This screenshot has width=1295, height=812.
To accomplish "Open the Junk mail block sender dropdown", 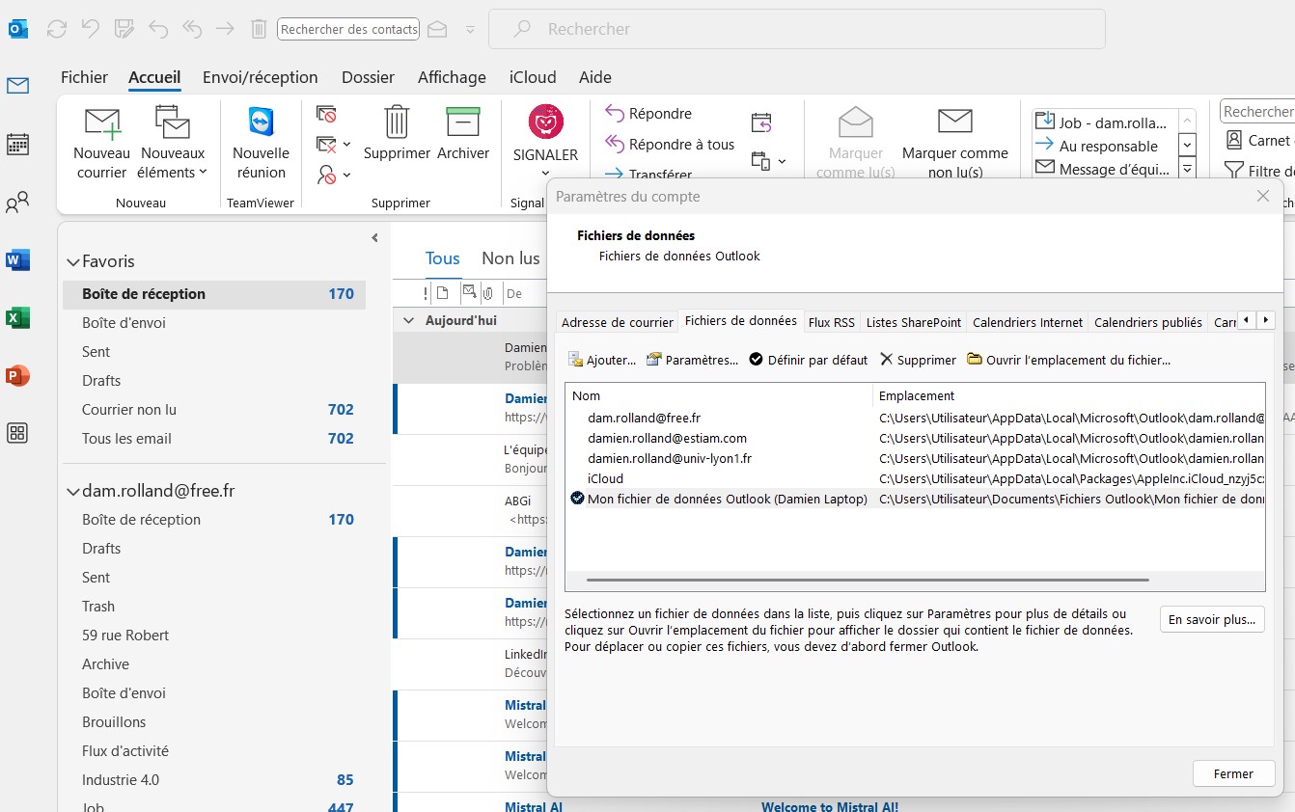I will 346,176.
